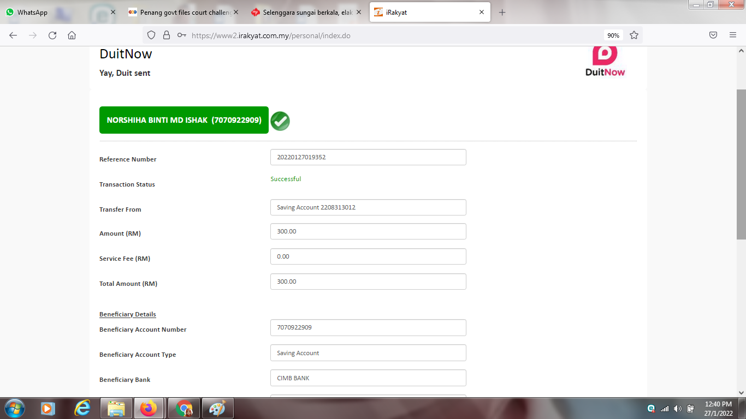
Task: Open the browser home page
Action: [72, 35]
